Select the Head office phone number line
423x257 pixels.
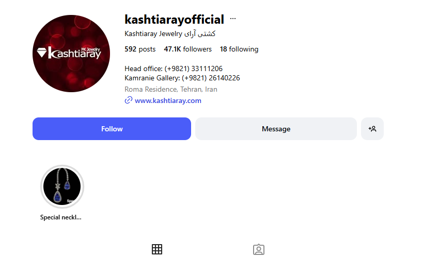[174, 68]
